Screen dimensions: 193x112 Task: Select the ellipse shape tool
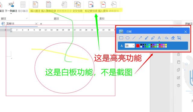click(128, 38)
